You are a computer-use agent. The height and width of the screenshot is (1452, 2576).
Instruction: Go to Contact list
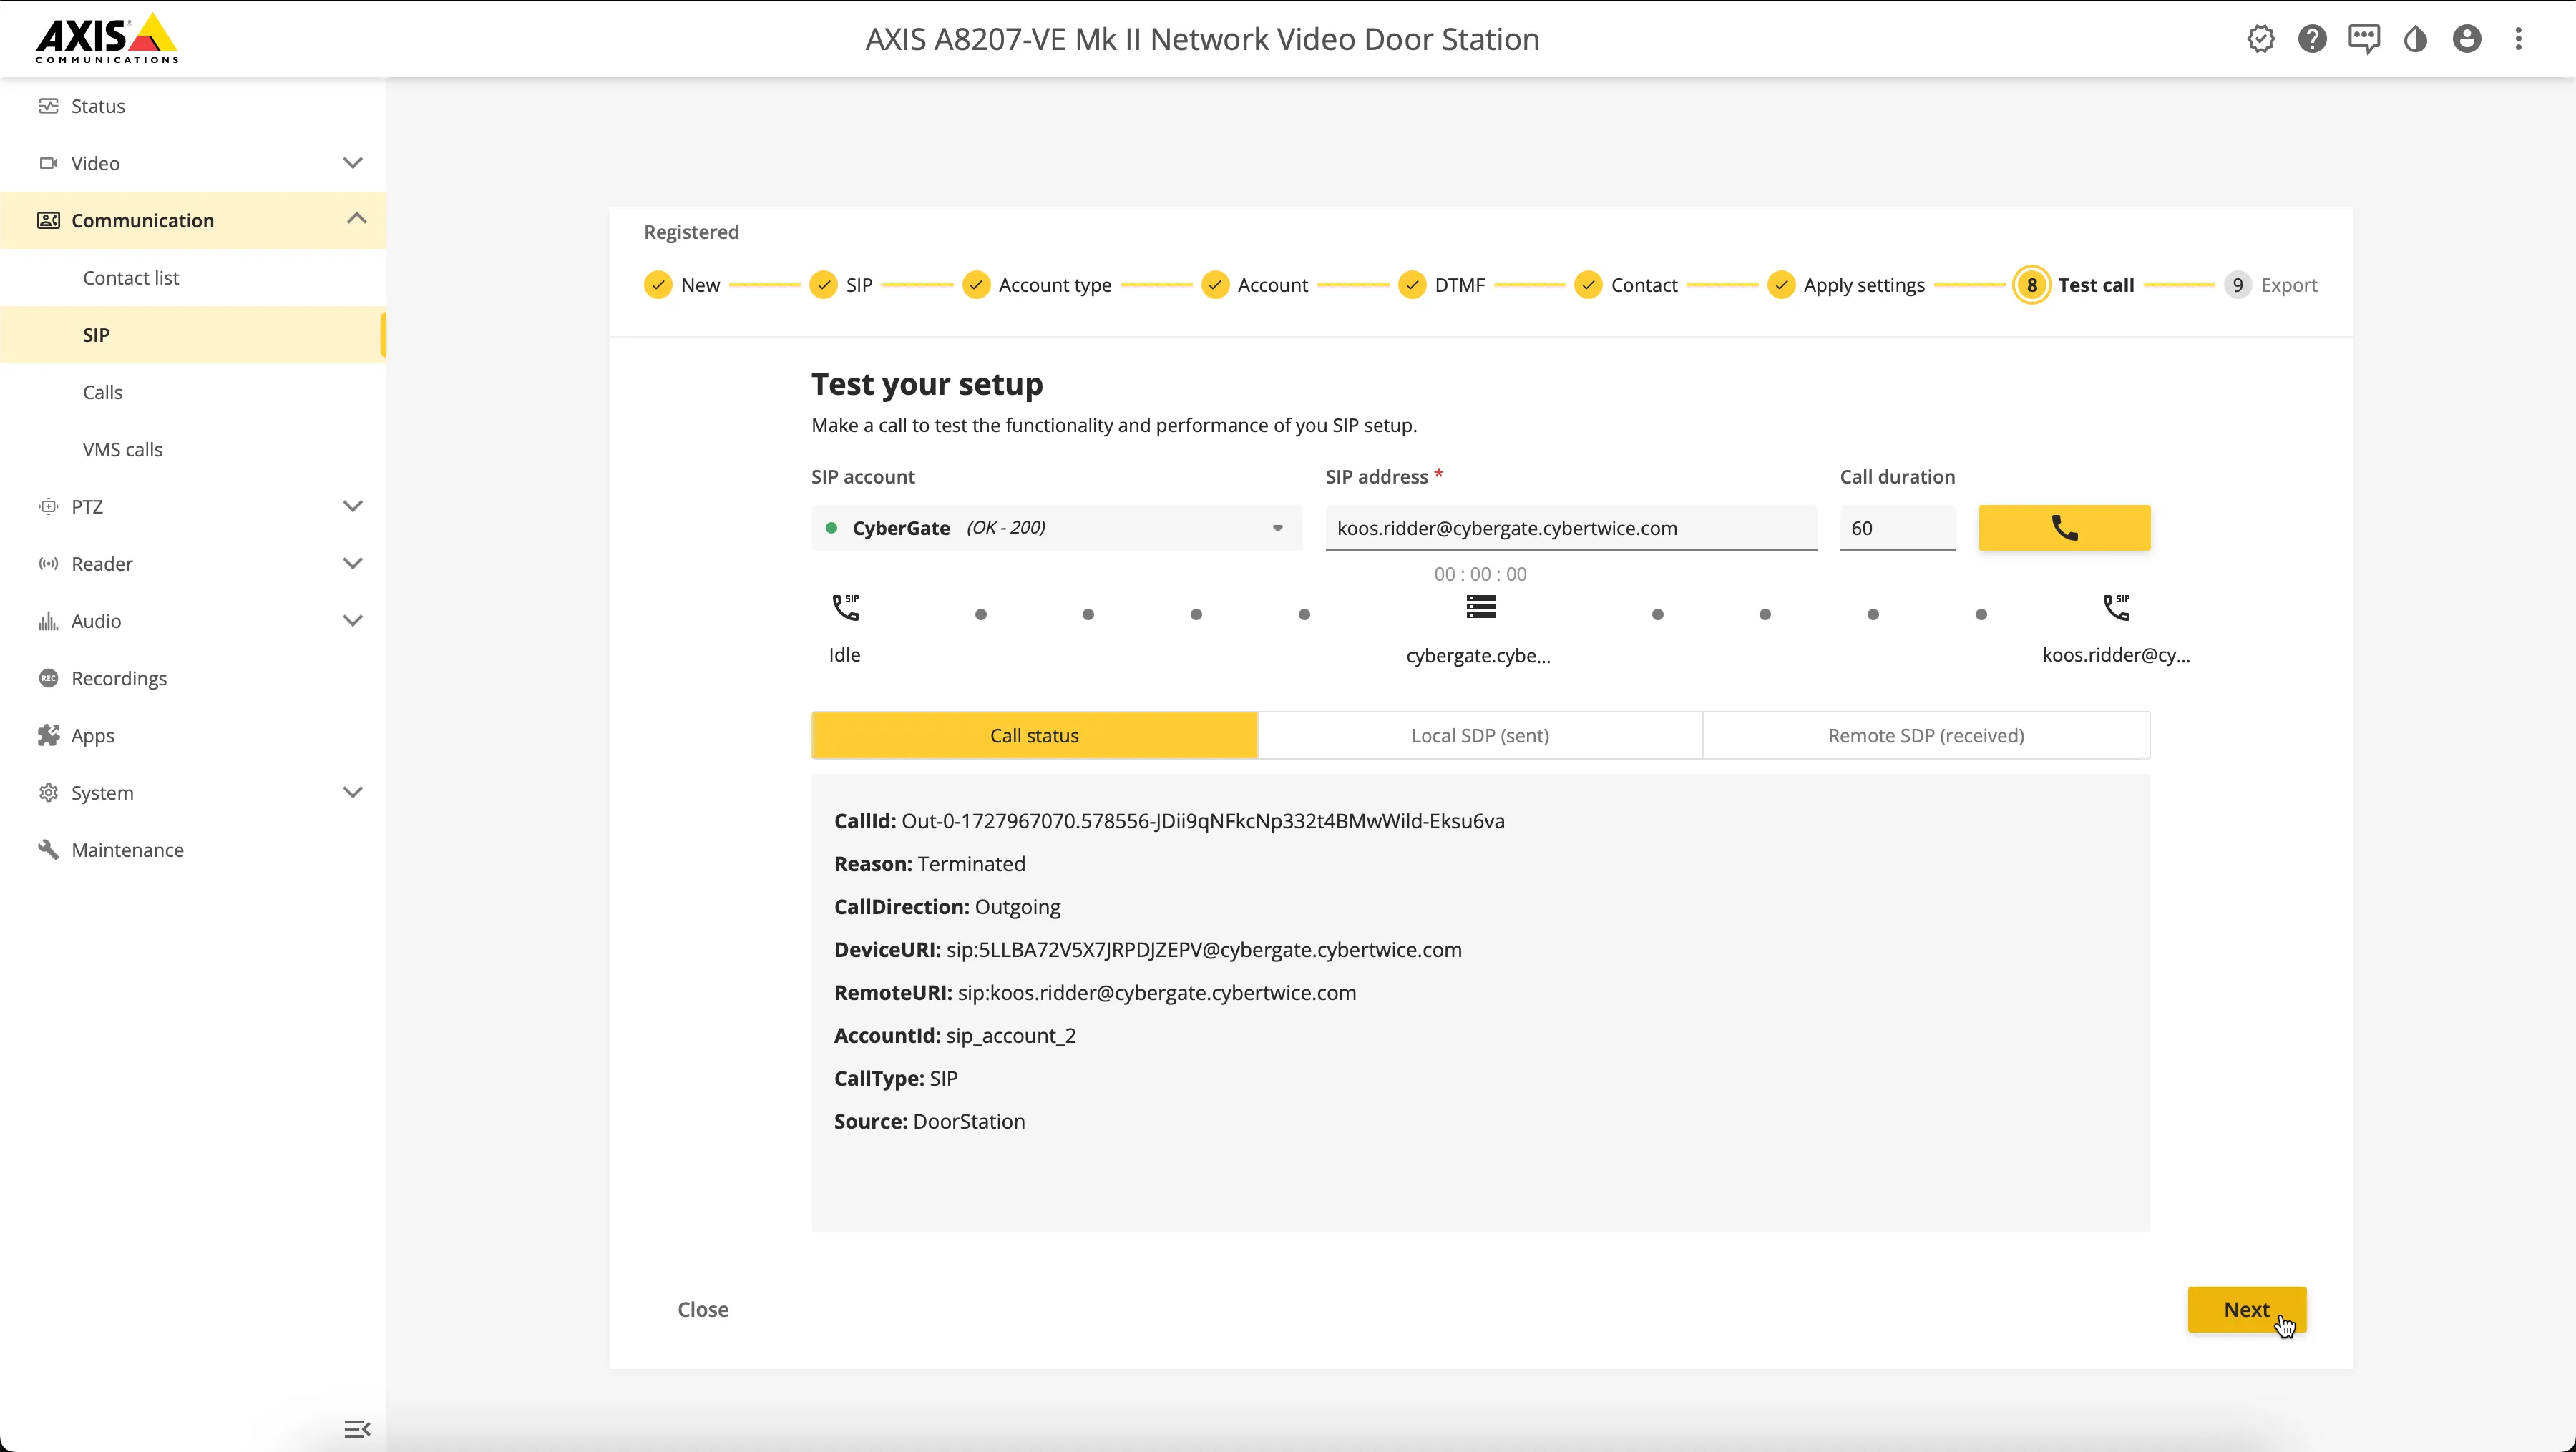pos(193,278)
